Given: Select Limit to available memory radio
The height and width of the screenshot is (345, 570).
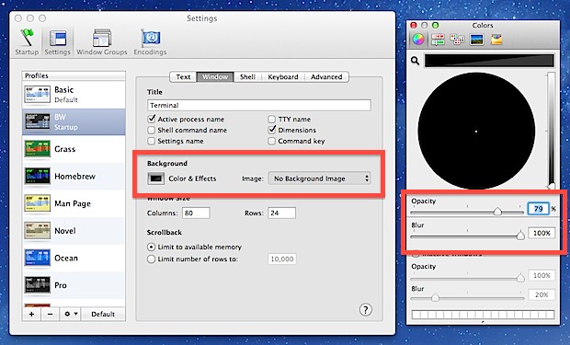Looking at the screenshot, I should coord(151,247).
